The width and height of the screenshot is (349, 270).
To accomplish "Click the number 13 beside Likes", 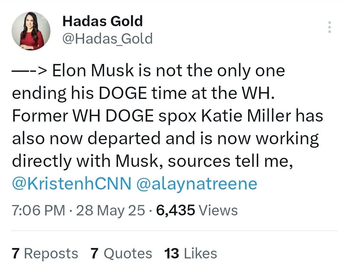I will click(x=172, y=254).
